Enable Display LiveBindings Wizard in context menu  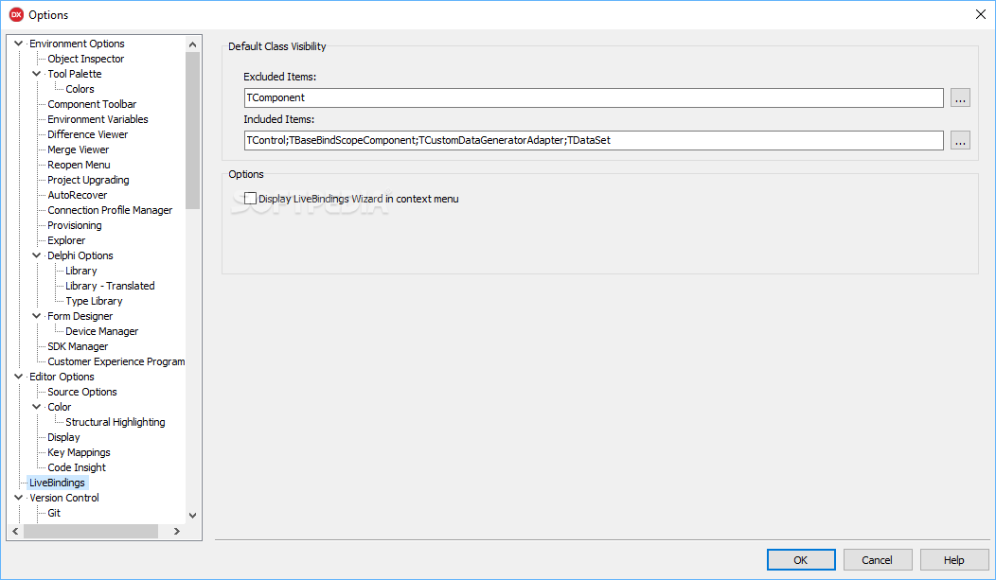tap(250, 199)
